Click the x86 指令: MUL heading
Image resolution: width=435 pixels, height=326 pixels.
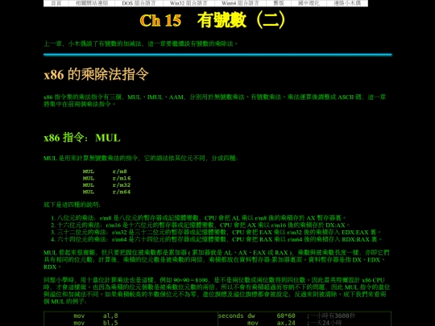[82, 138]
